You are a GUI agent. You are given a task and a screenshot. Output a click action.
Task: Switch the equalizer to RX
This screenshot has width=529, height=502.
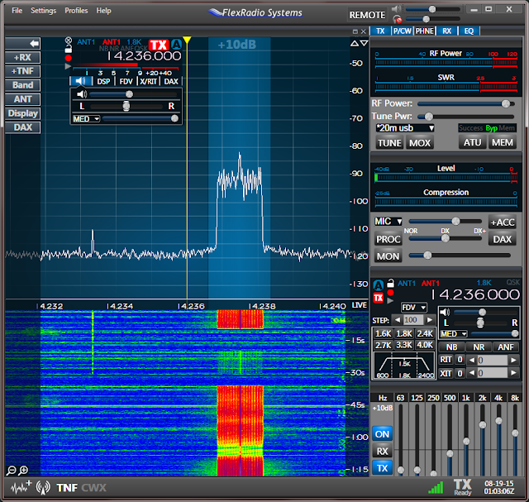pyautogui.click(x=382, y=452)
